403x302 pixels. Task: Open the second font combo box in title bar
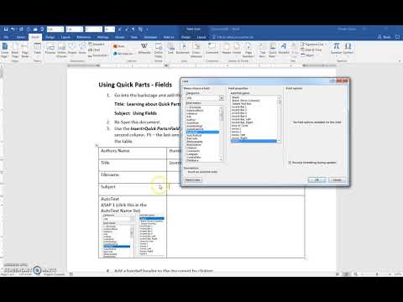(75, 29)
